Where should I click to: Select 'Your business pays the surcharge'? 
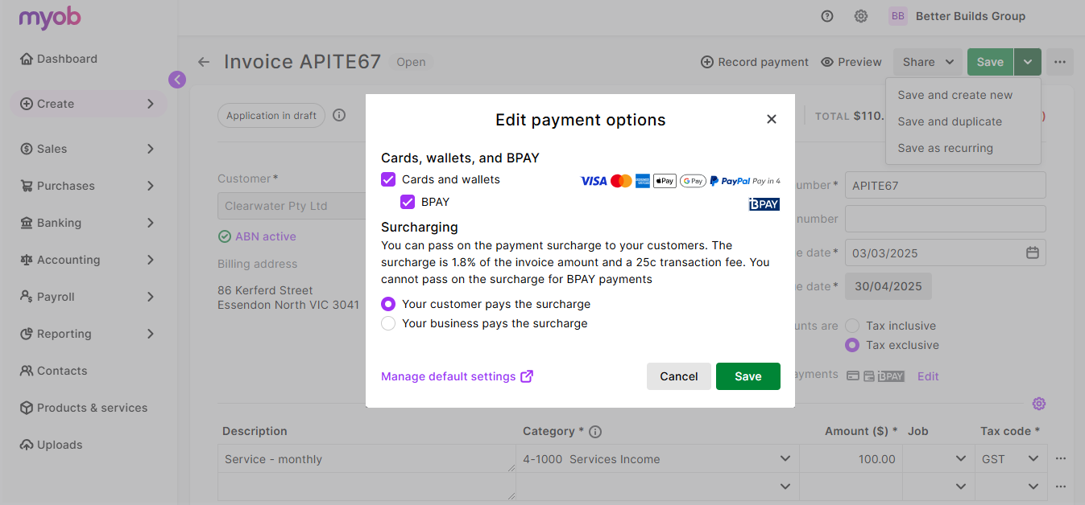tap(388, 323)
